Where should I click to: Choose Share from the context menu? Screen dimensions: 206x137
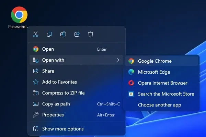[x=77, y=71]
